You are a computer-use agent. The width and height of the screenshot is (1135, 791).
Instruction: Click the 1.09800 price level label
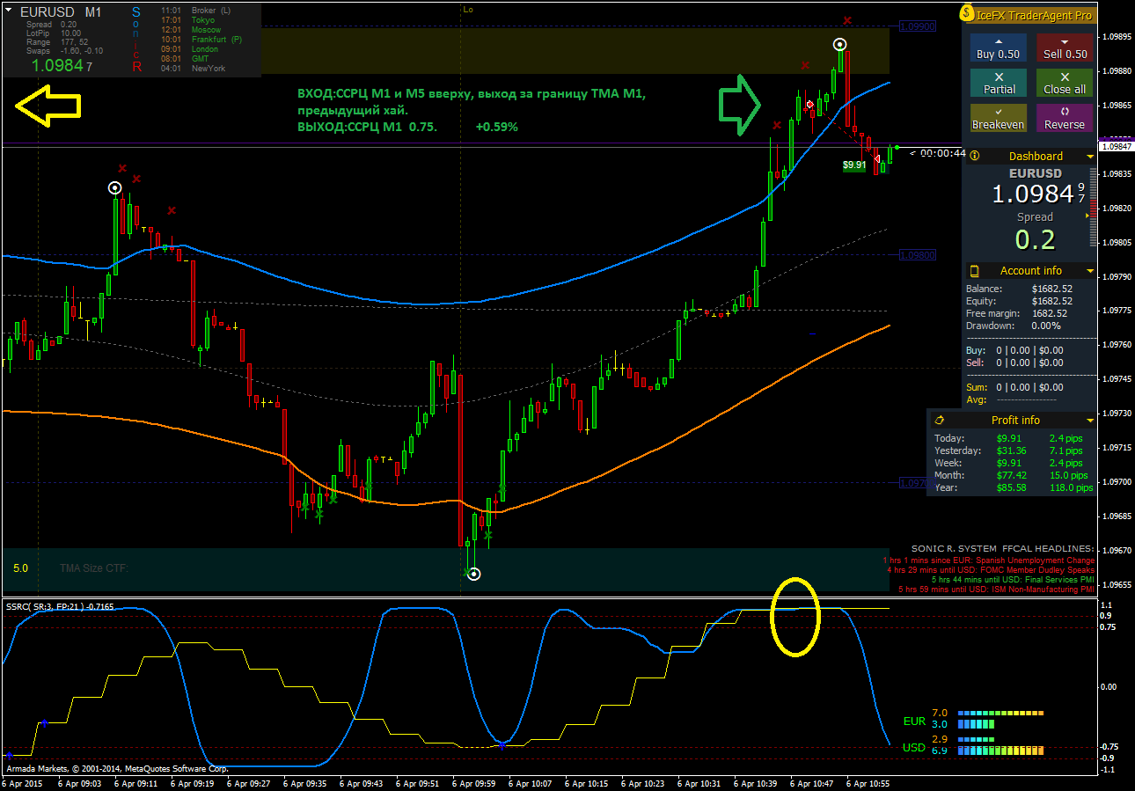pos(917,255)
